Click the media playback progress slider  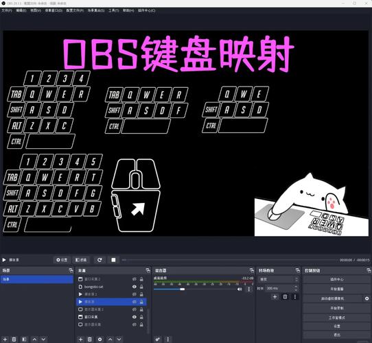[x=229, y=260]
